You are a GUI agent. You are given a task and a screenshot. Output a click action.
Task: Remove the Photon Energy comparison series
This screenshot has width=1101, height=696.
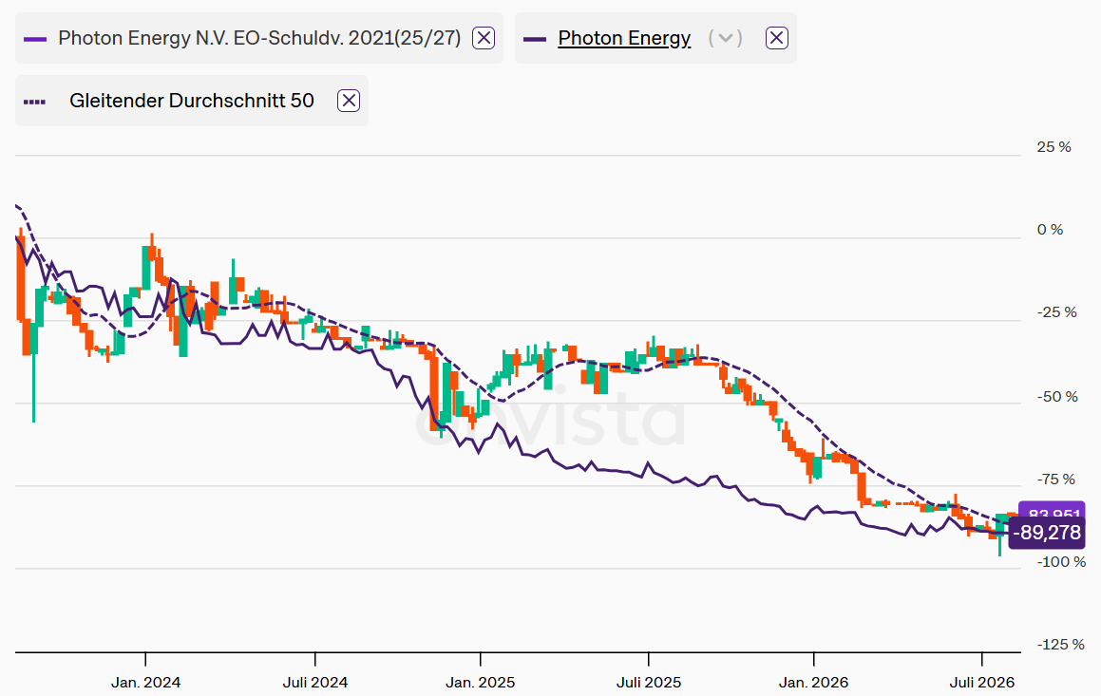tap(777, 38)
